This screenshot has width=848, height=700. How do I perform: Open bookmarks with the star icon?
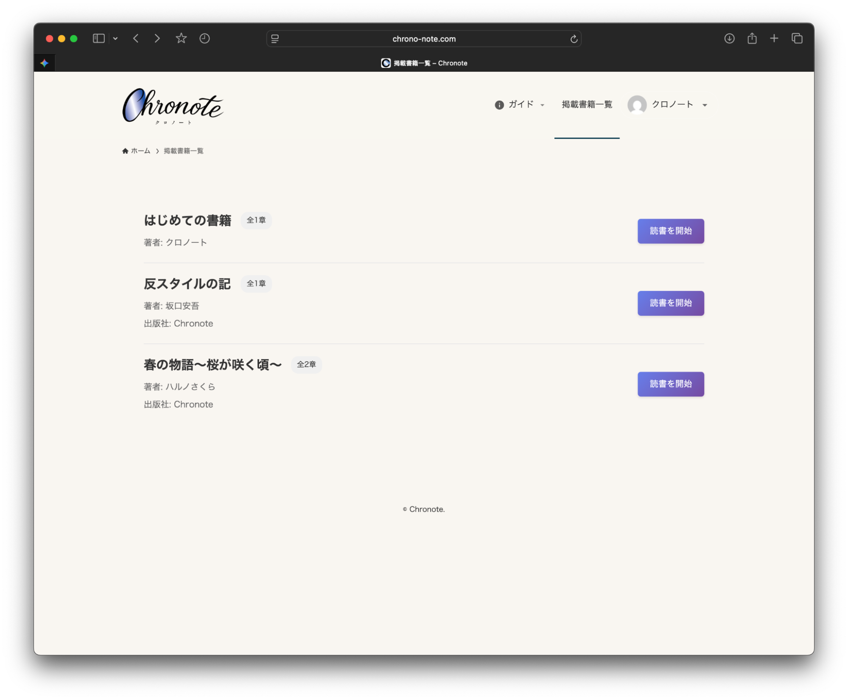181,38
